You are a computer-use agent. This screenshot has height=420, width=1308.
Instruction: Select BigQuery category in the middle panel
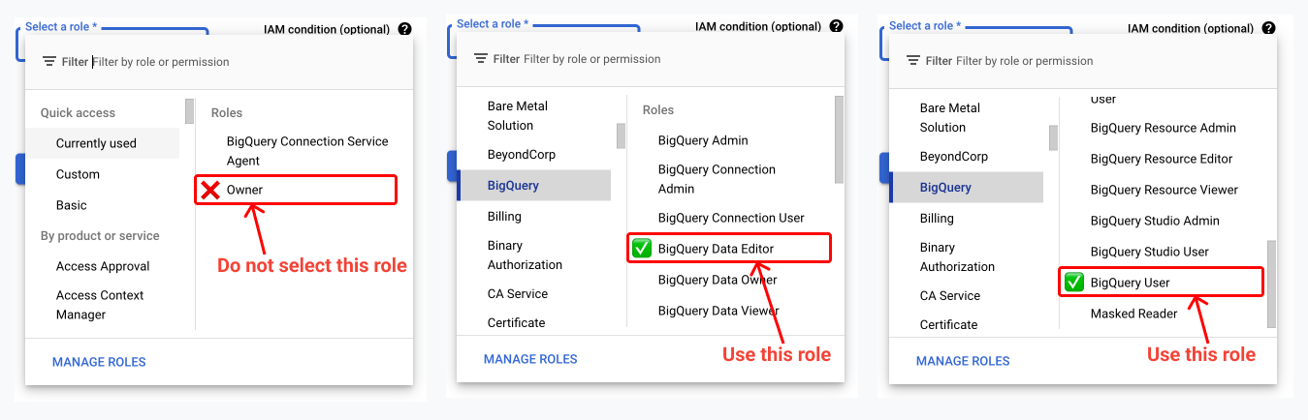click(x=533, y=185)
